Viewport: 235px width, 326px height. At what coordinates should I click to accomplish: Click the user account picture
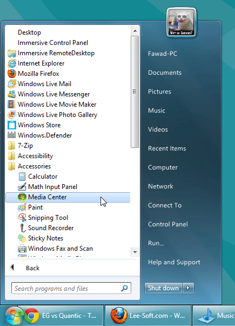[182, 22]
